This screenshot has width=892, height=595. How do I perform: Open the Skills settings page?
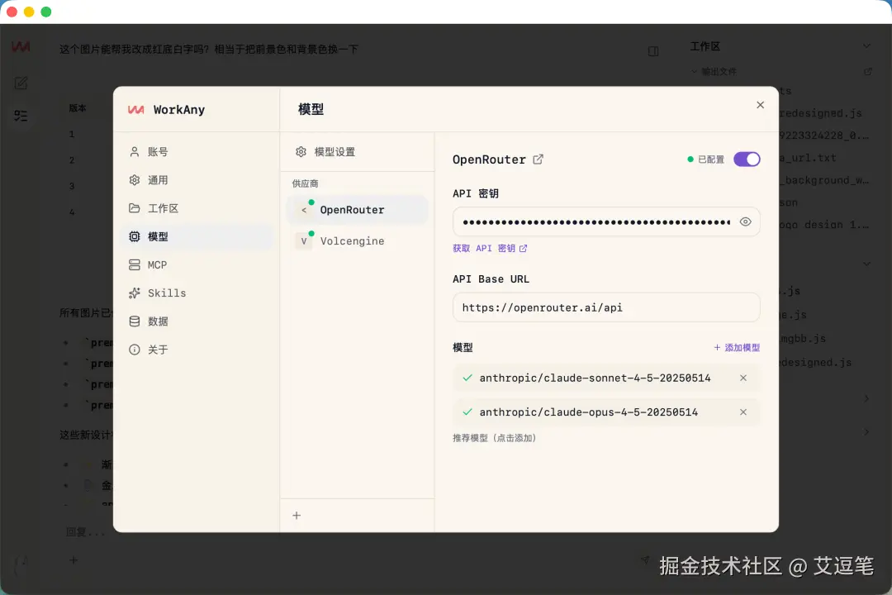tap(197, 293)
